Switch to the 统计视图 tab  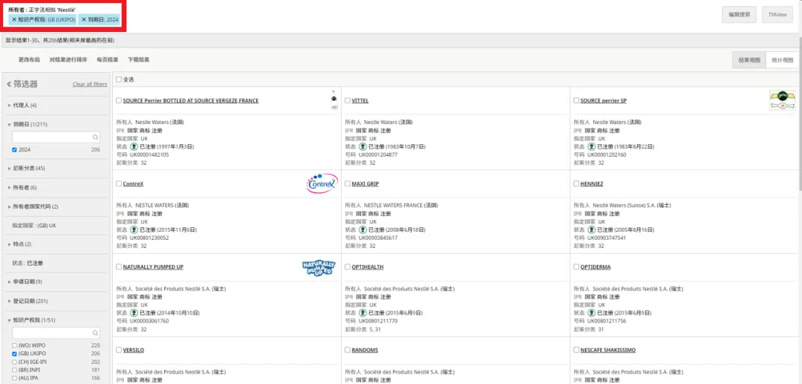coord(782,60)
